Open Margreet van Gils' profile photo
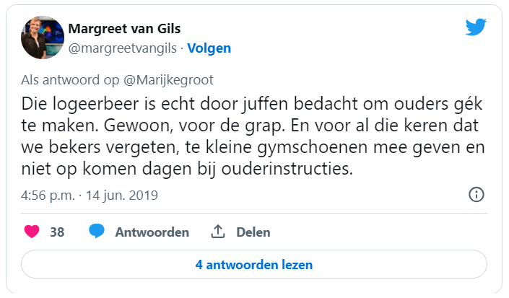This screenshot has height=298, width=509. 40,38
